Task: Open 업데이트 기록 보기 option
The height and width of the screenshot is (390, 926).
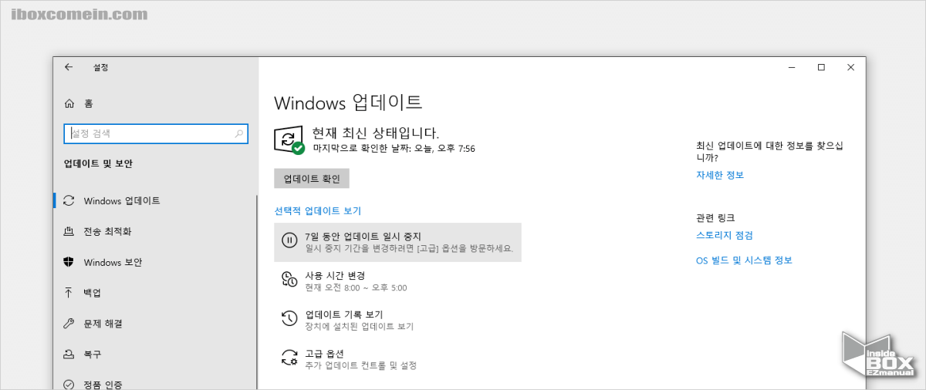Action: coord(397,319)
